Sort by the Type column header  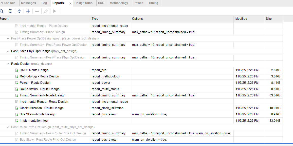(110, 19)
